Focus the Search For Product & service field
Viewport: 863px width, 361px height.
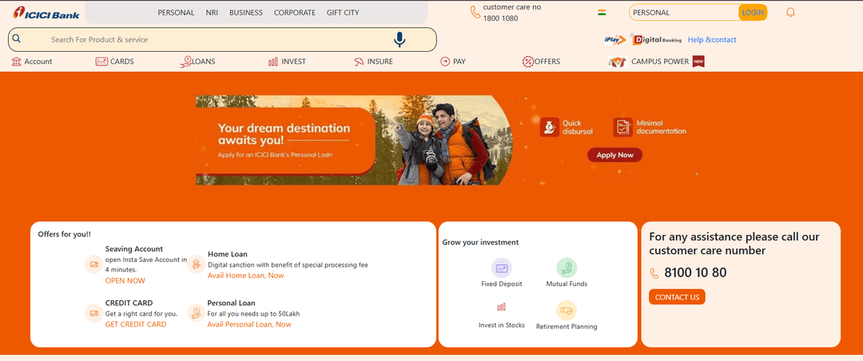click(x=222, y=40)
